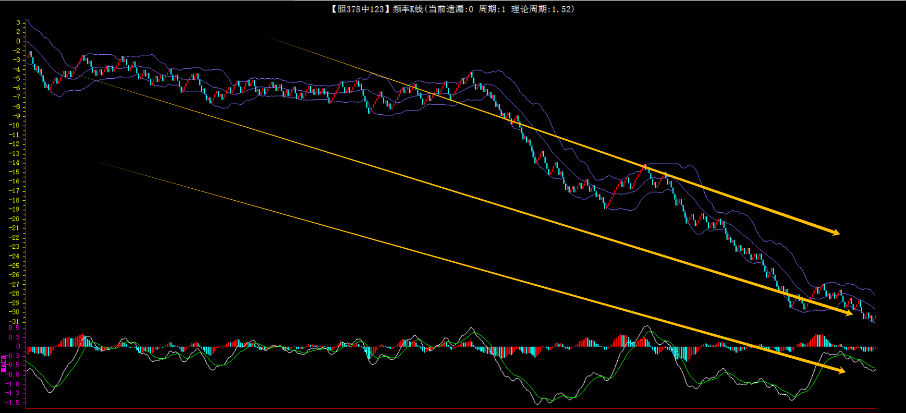This screenshot has height=413, width=906.
Task: Click the "-31" label at Y-axis bottom
Action: (14, 322)
